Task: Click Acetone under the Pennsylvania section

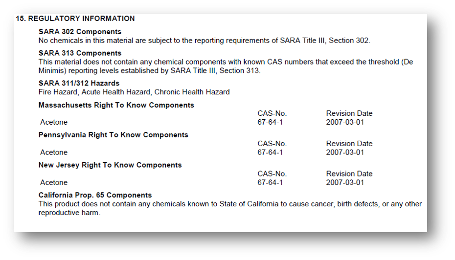Action: point(54,152)
